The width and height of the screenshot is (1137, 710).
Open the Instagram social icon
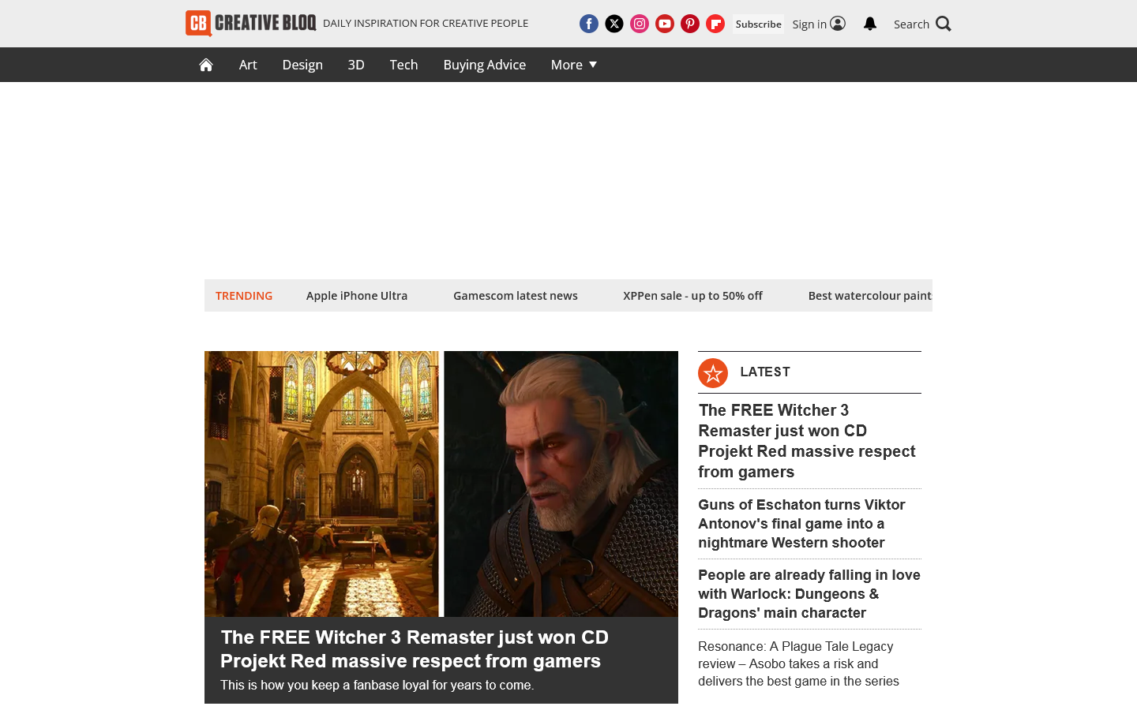pos(640,24)
